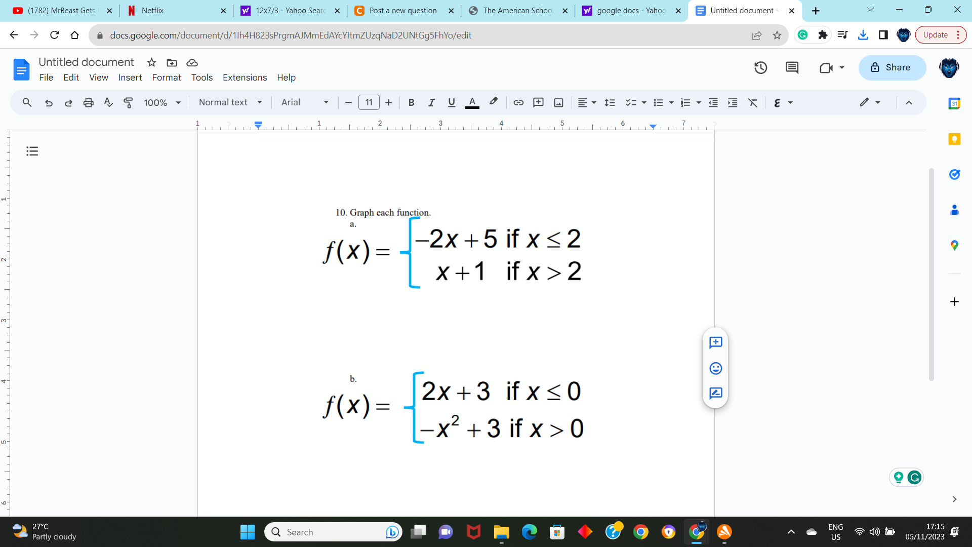Suggest edits from the margin panel
The image size is (972, 547).
tap(715, 394)
